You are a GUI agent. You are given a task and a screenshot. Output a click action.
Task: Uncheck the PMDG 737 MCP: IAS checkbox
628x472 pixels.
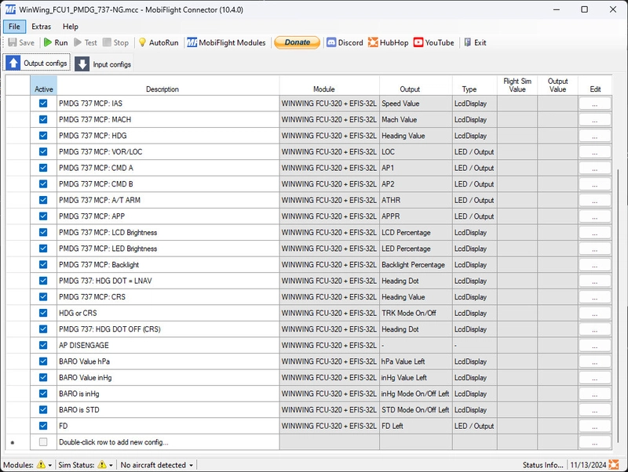tap(43, 103)
